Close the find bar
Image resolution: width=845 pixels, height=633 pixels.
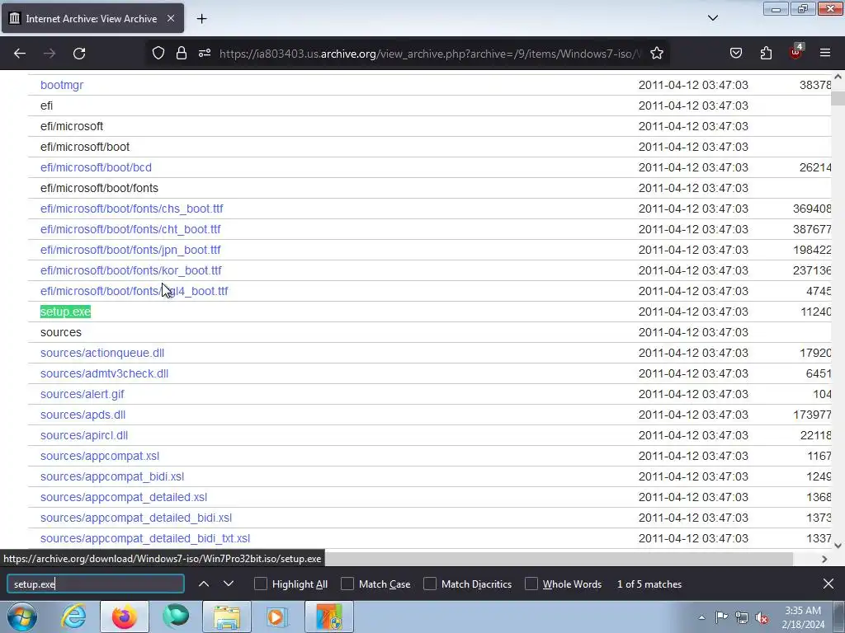pos(828,584)
